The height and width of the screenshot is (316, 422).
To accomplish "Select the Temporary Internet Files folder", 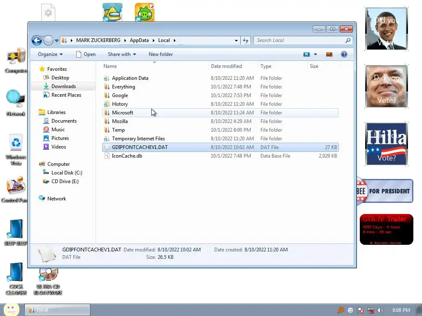I will [x=220, y=139].
